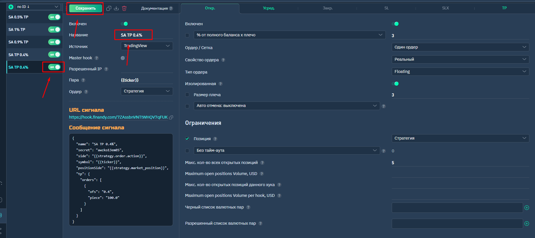Toggle the SA 1% TP signal switch
The height and width of the screenshot is (238, 535).
click(x=54, y=30)
